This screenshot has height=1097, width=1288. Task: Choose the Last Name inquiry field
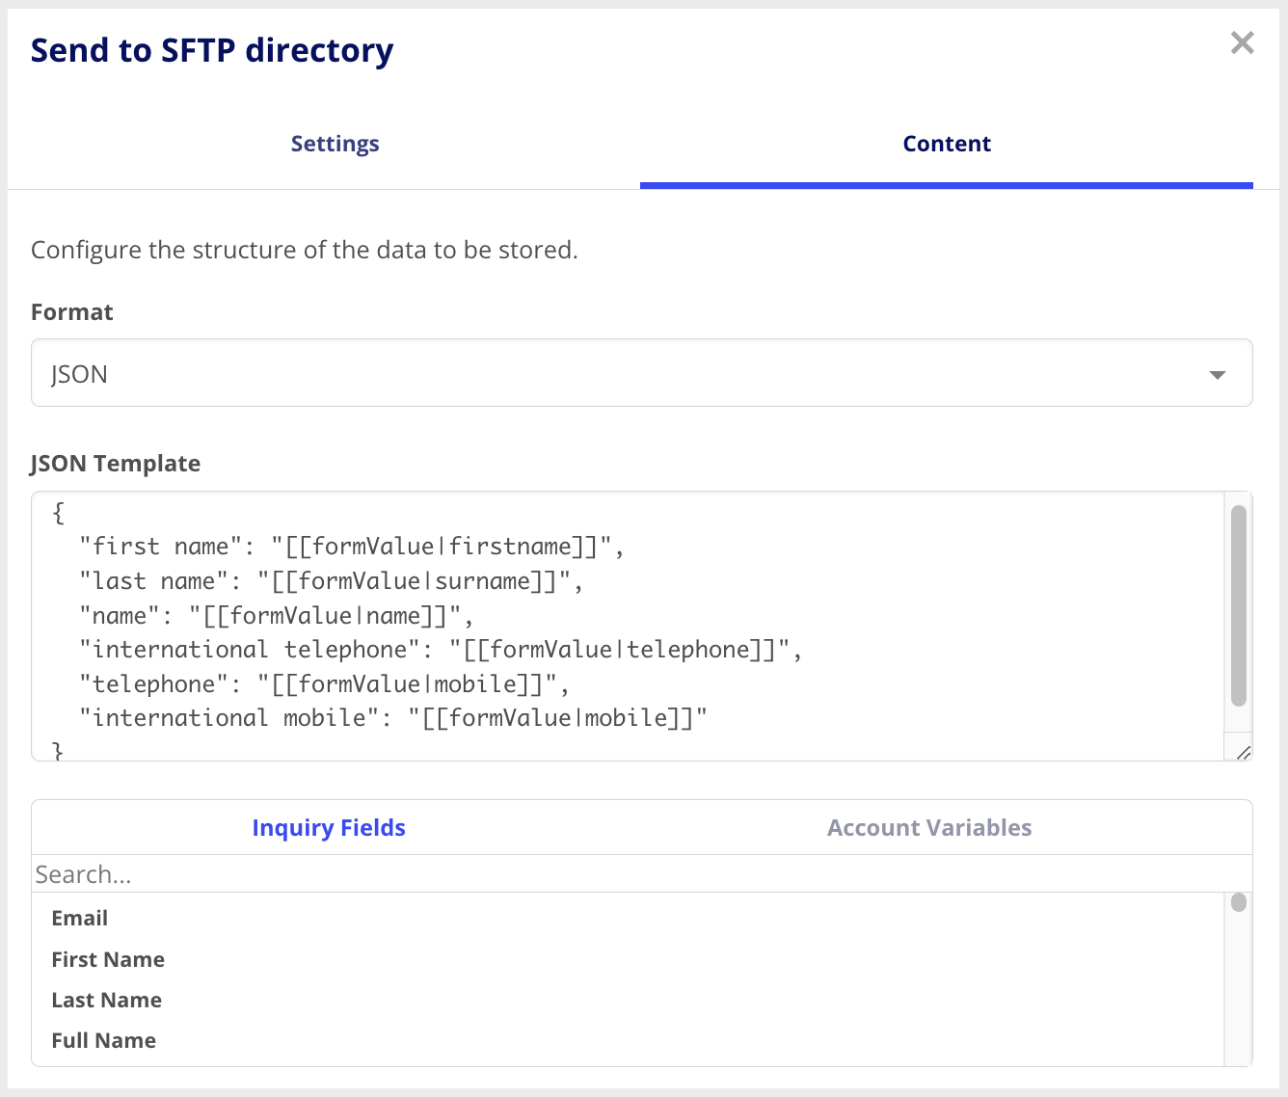(107, 1001)
